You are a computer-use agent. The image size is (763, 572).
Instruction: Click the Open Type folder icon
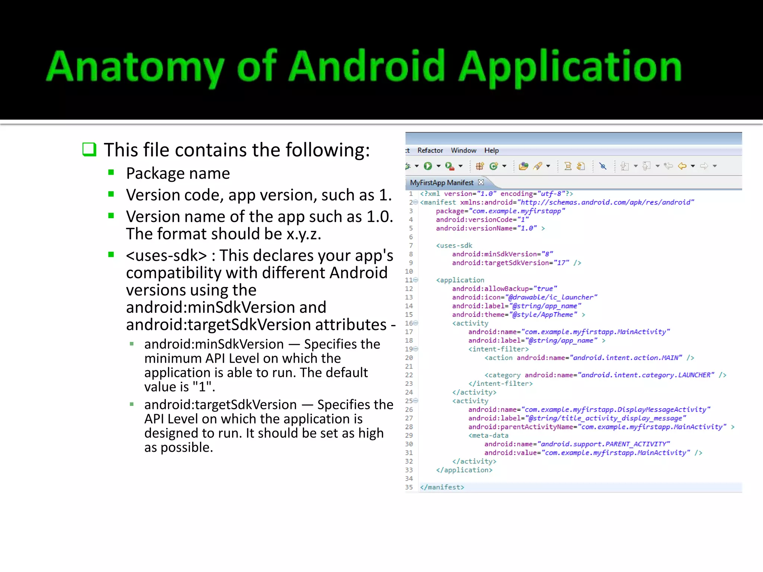click(x=523, y=166)
